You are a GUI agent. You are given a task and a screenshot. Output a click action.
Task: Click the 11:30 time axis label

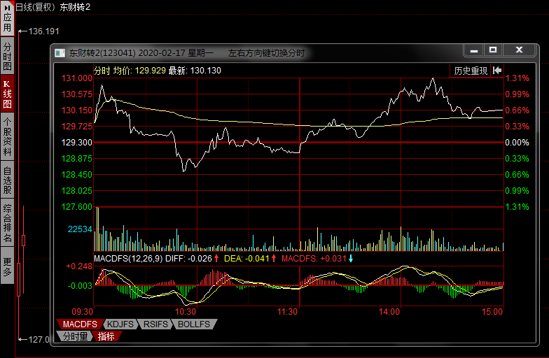point(287,312)
